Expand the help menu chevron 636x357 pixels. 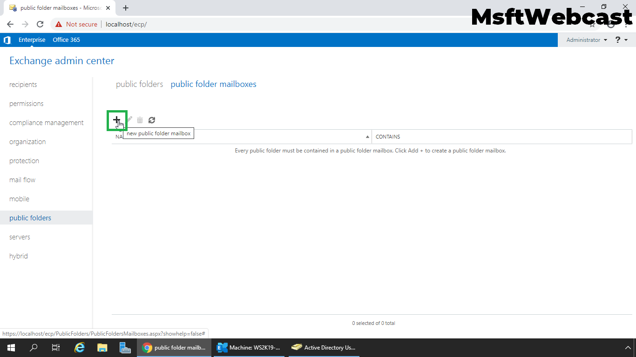coord(626,40)
